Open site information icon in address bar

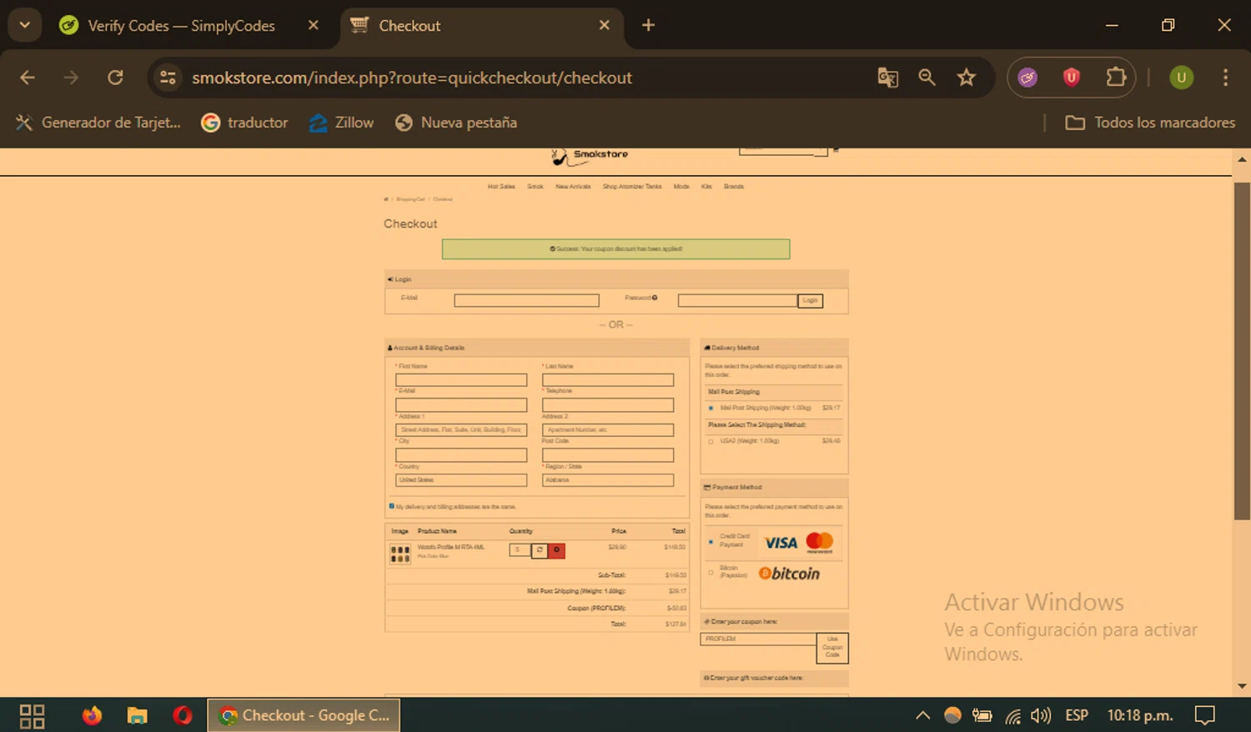point(168,78)
